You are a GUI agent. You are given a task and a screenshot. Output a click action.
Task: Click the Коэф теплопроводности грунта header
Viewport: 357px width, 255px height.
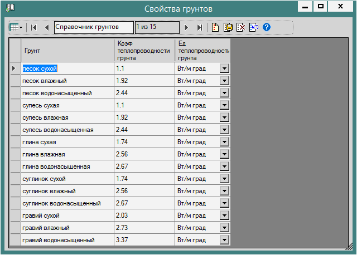pos(144,50)
